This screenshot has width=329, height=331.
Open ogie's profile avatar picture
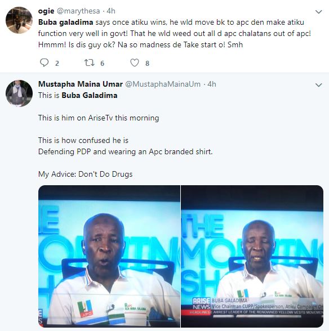coord(19,20)
